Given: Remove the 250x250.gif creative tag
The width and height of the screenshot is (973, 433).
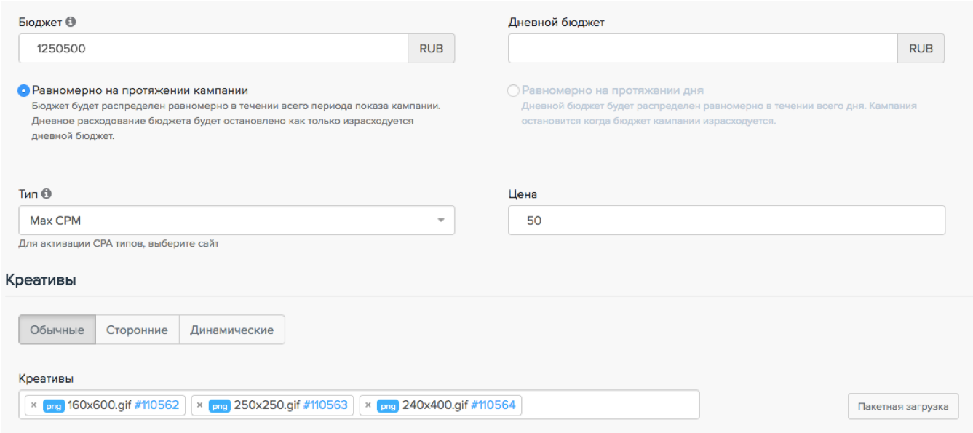Looking at the screenshot, I should (x=199, y=405).
